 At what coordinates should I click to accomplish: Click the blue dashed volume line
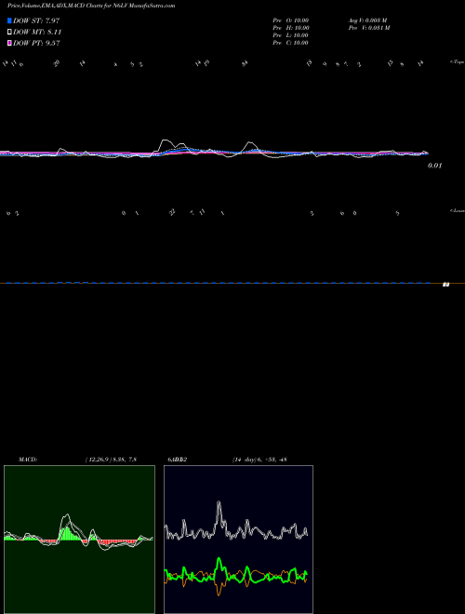pos(219,283)
